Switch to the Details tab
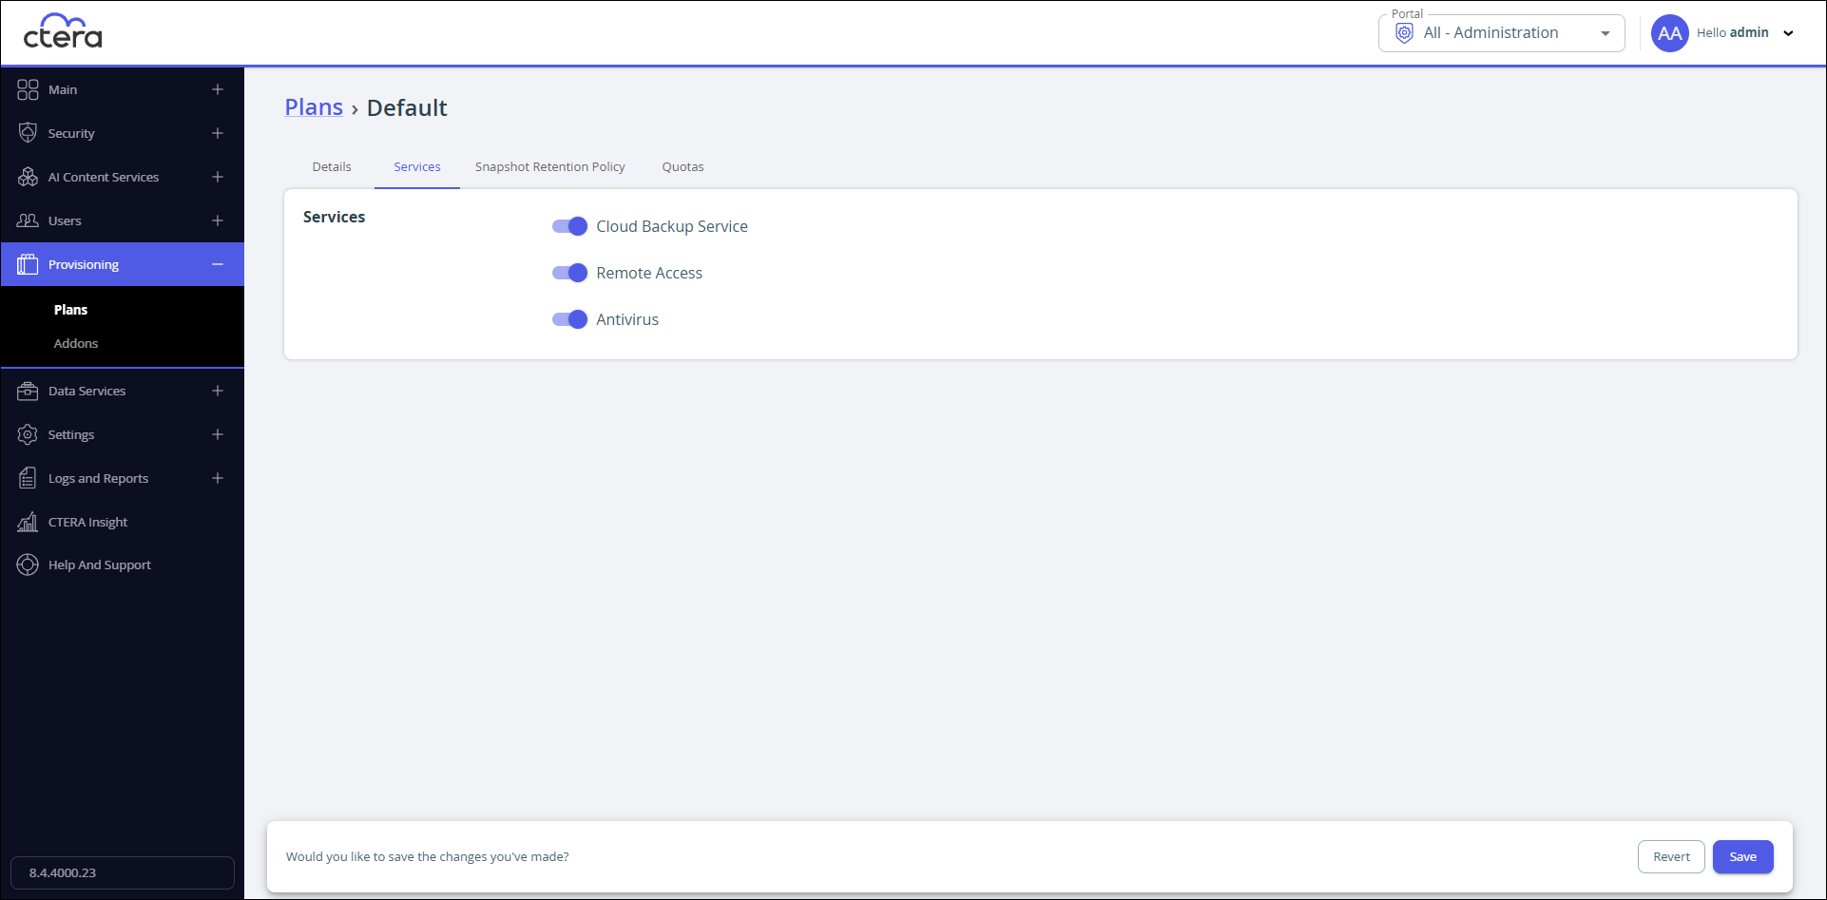 332,166
